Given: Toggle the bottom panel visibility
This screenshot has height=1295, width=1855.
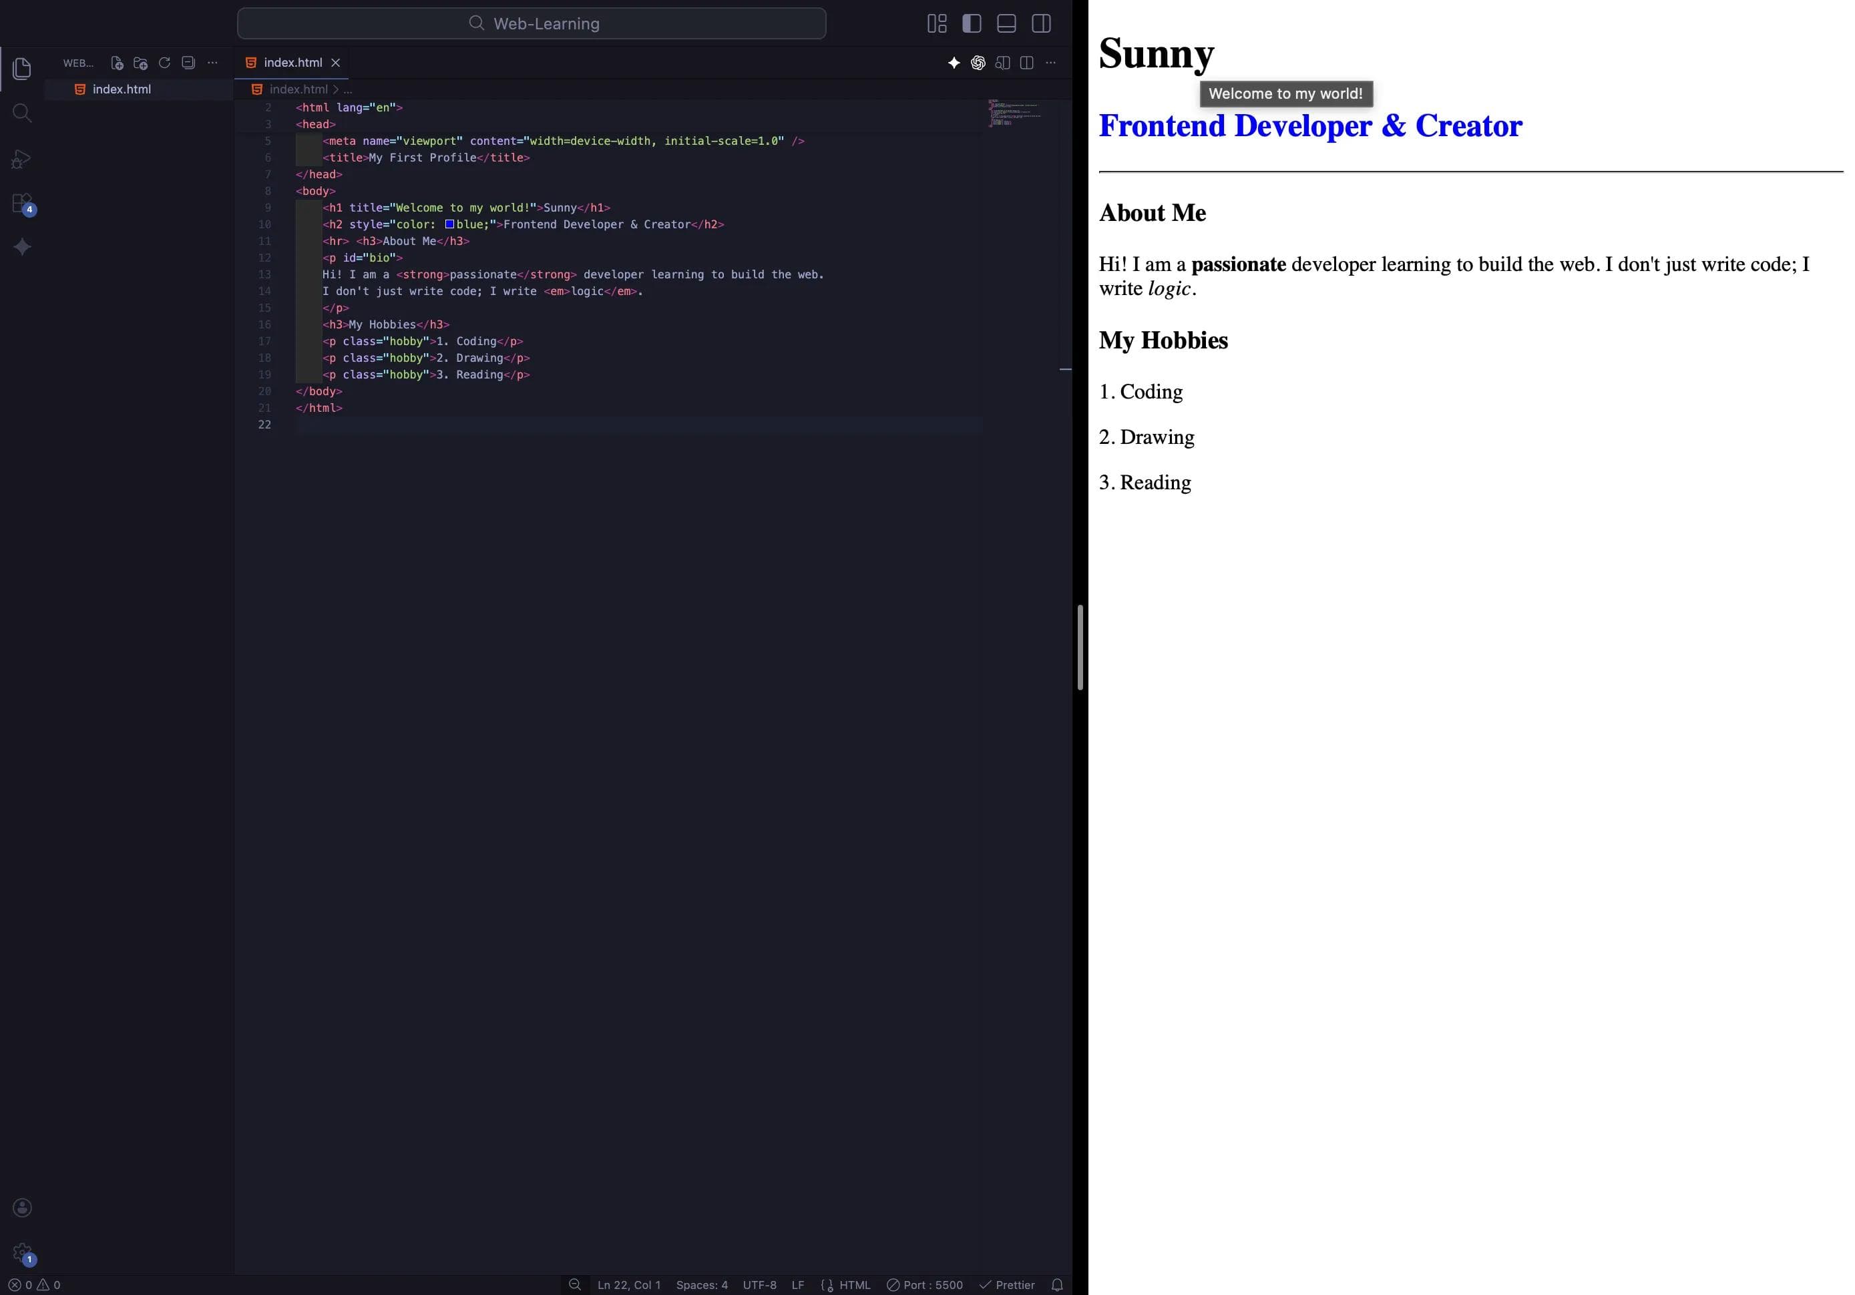Looking at the screenshot, I should click(1006, 23).
